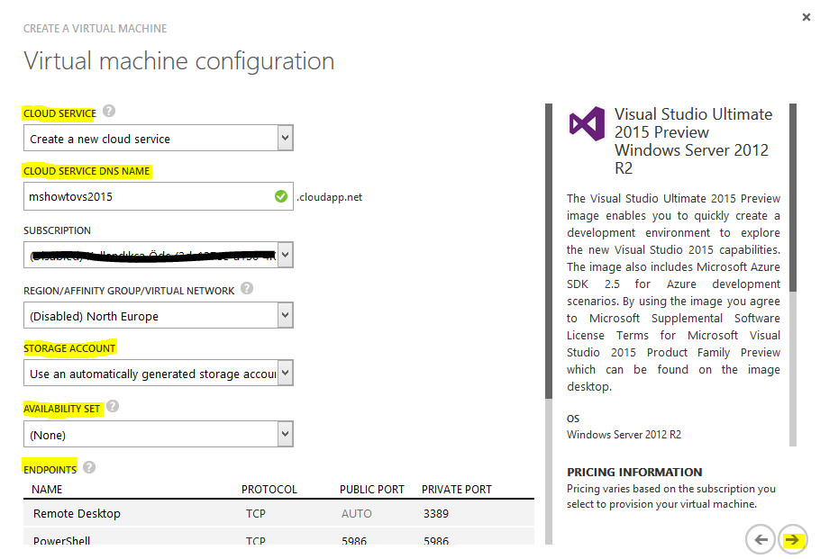Click the help icon beside Availability Set

[113, 407]
